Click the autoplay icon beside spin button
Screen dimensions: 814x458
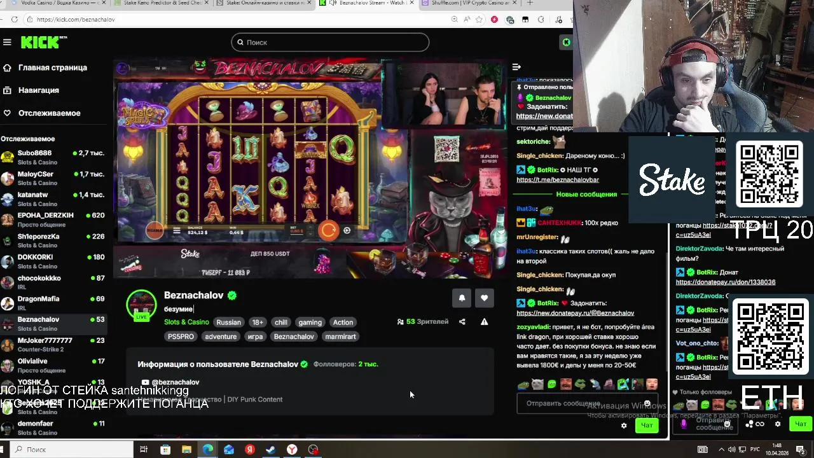coord(347,230)
